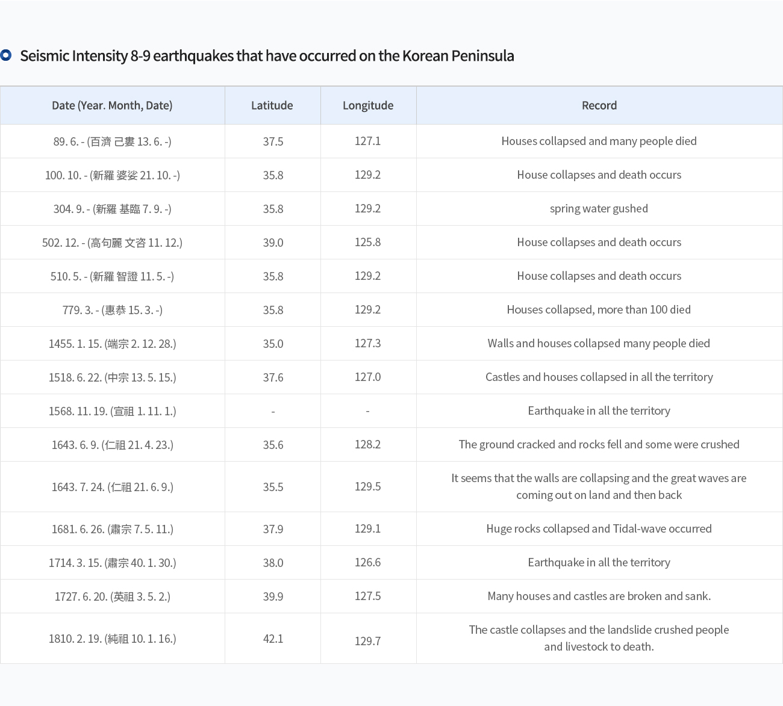Select 'Huge rocks collapsed and Tidal-wave occurred'
This screenshot has width=783, height=706.
pos(599,529)
